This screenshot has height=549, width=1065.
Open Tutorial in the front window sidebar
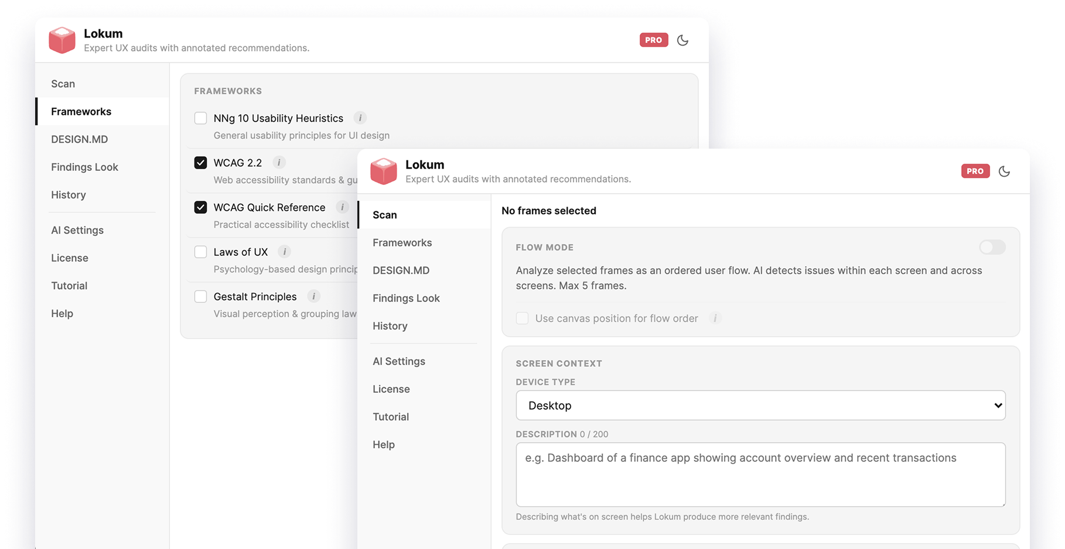tap(424, 417)
